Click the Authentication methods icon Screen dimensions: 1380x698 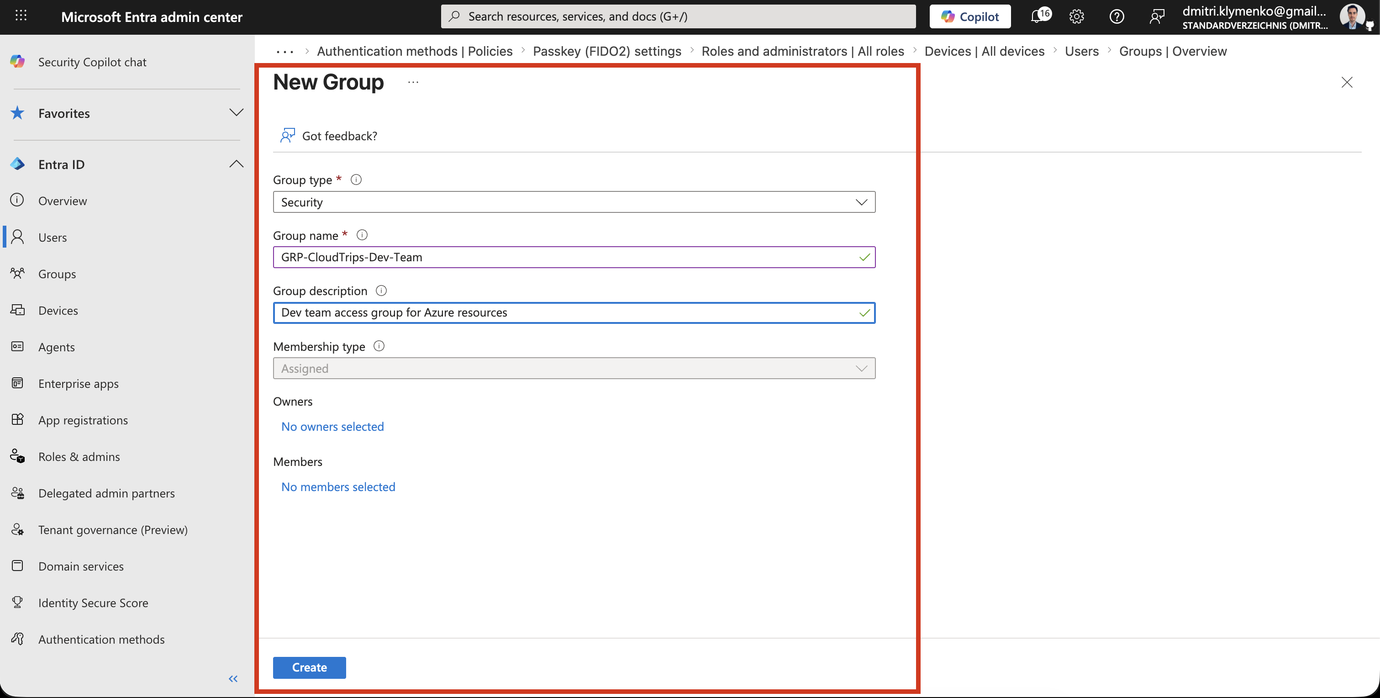[x=17, y=639]
